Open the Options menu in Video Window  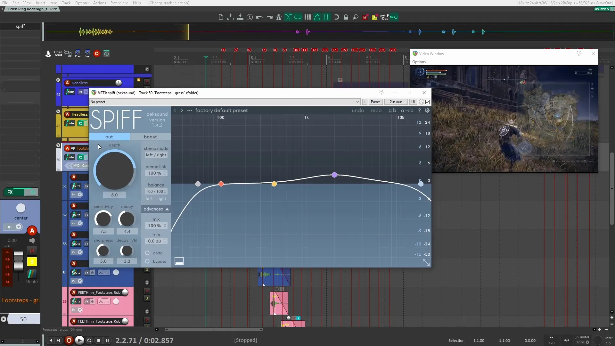[419, 62]
